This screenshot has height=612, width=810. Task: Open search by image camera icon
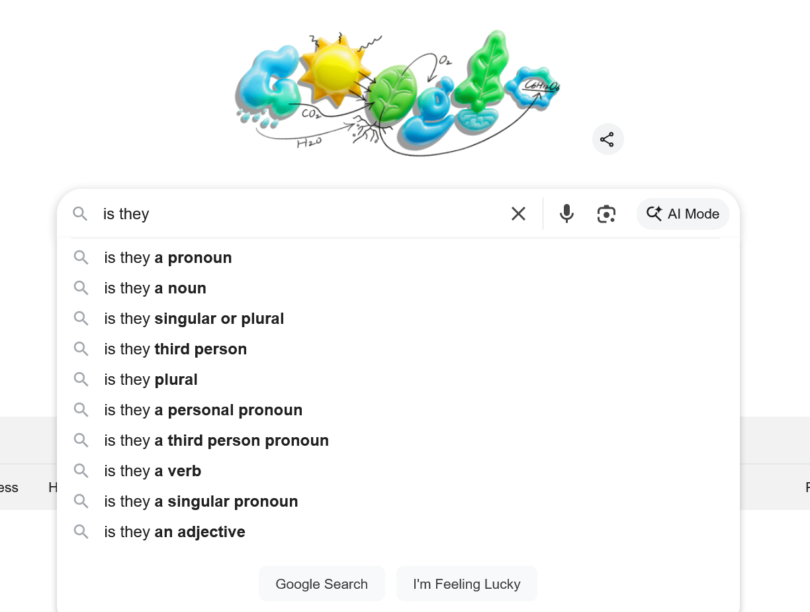click(606, 213)
